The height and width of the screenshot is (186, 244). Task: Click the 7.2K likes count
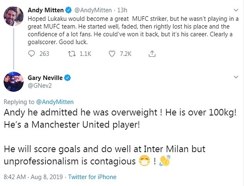point(126,54)
